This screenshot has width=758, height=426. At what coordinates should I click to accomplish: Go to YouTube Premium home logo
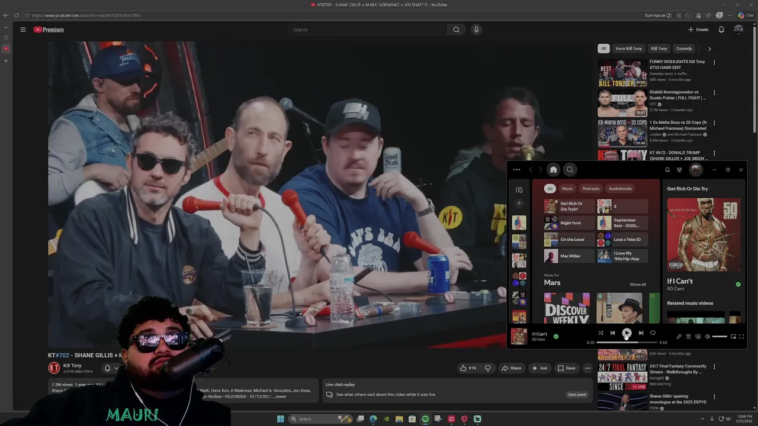tap(49, 30)
